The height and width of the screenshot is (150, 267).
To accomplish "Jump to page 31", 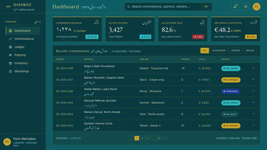I will 160,138.
